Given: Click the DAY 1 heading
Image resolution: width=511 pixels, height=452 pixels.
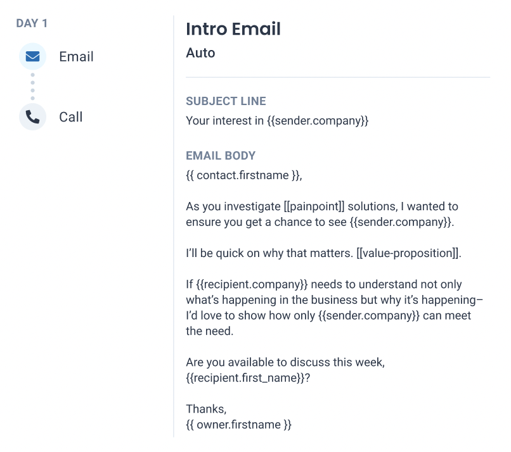Looking at the screenshot, I should [x=32, y=23].
